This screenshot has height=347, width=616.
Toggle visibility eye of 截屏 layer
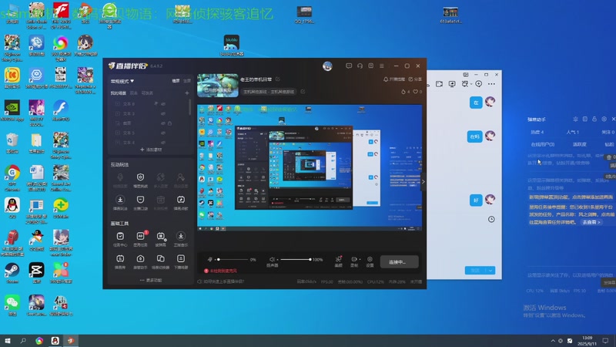(x=163, y=123)
